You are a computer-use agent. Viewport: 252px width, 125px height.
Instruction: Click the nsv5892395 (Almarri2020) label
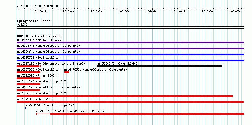pos(37,75)
